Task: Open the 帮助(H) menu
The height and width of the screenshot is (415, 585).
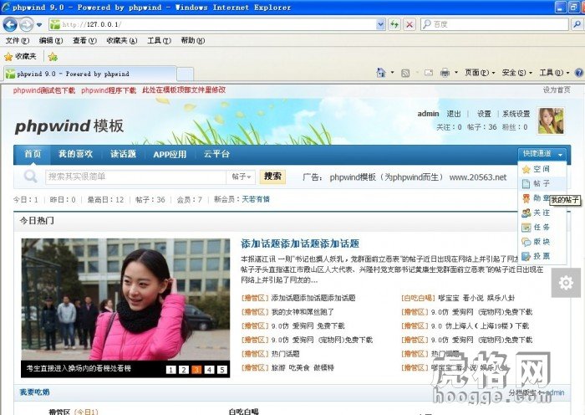Action: pos(192,40)
